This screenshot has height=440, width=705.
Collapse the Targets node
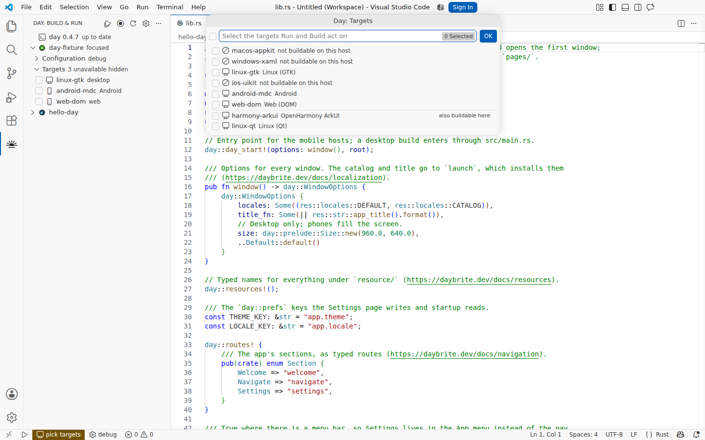[x=36, y=69]
